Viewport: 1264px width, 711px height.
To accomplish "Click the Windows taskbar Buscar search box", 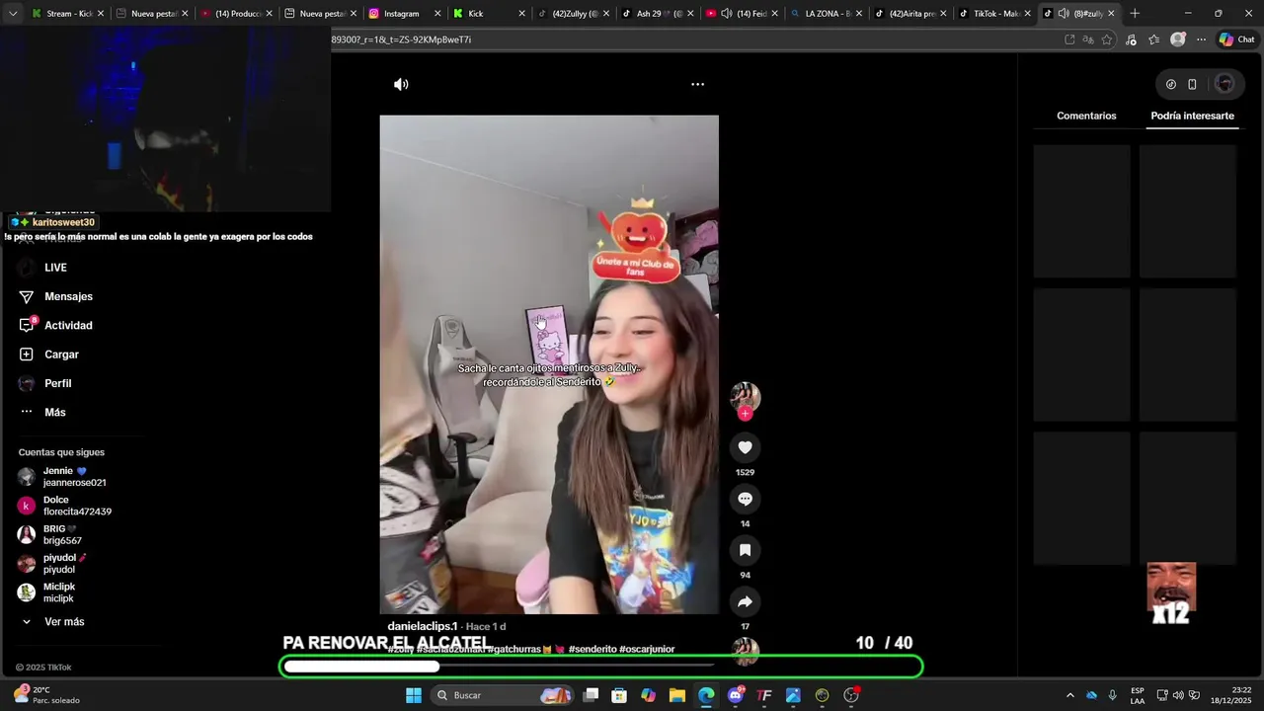I will click(x=504, y=695).
